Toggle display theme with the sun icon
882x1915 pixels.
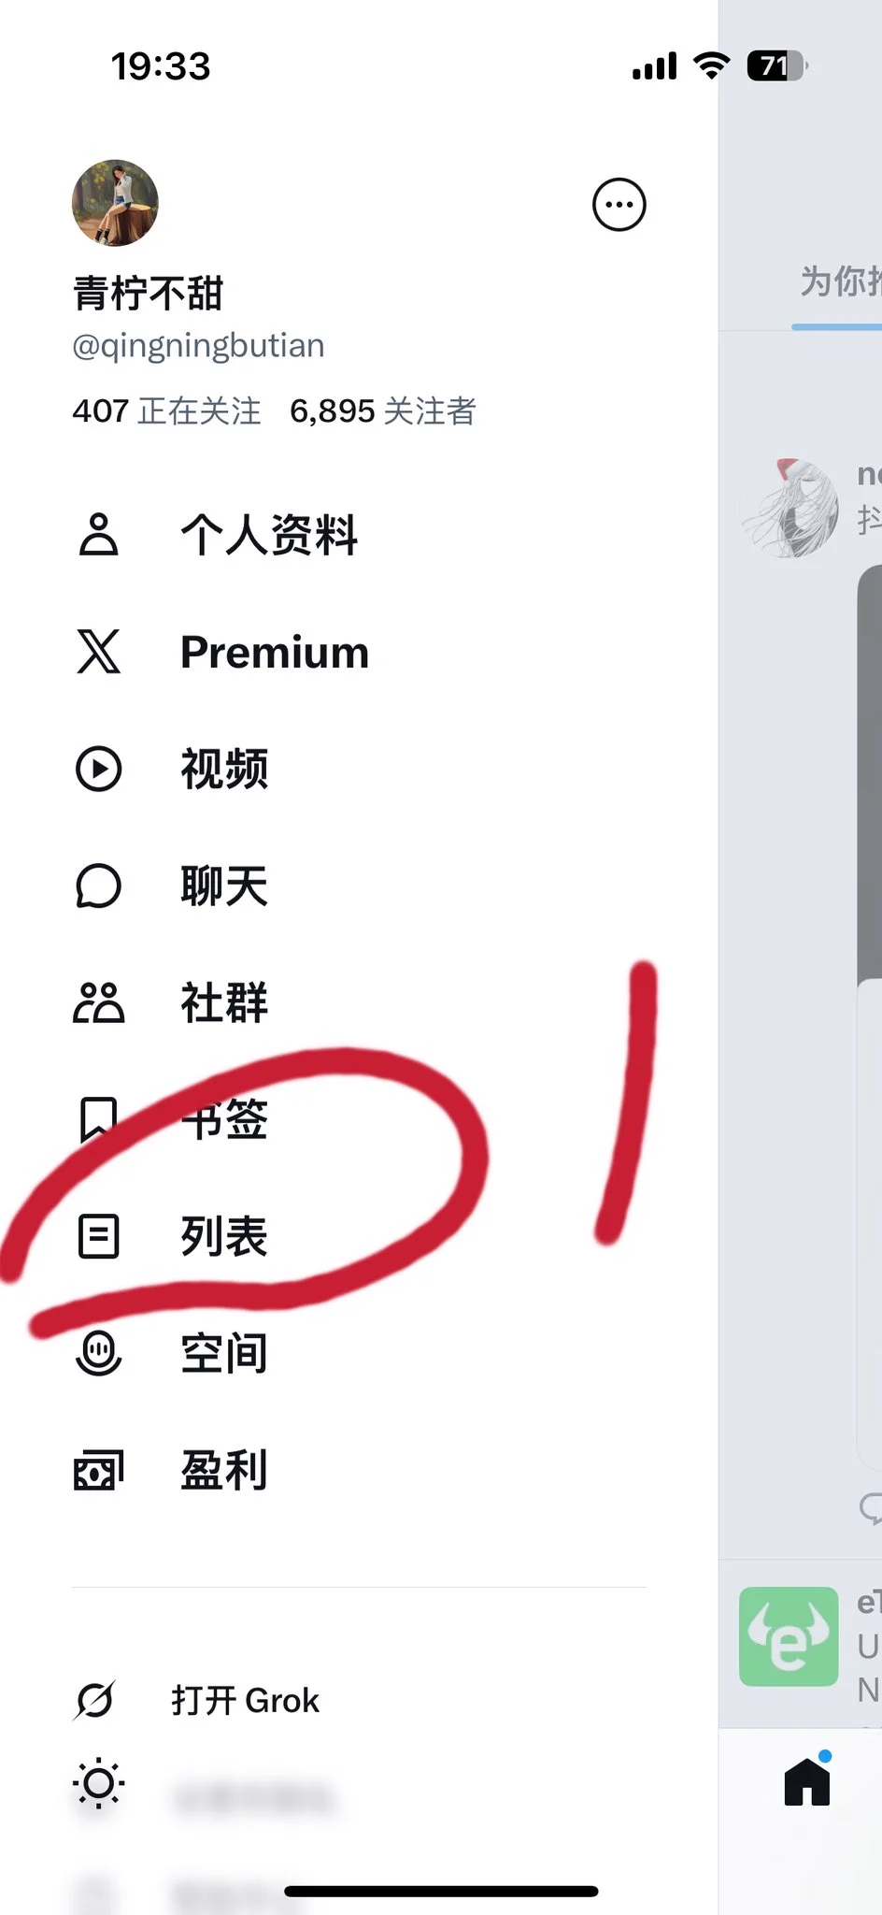click(x=98, y=1784)
